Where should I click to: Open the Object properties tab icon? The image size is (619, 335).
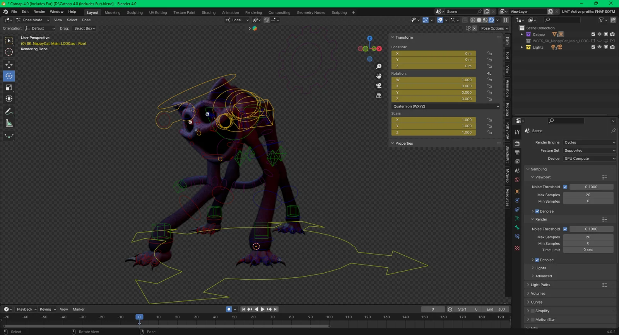(x=517, y=191)
